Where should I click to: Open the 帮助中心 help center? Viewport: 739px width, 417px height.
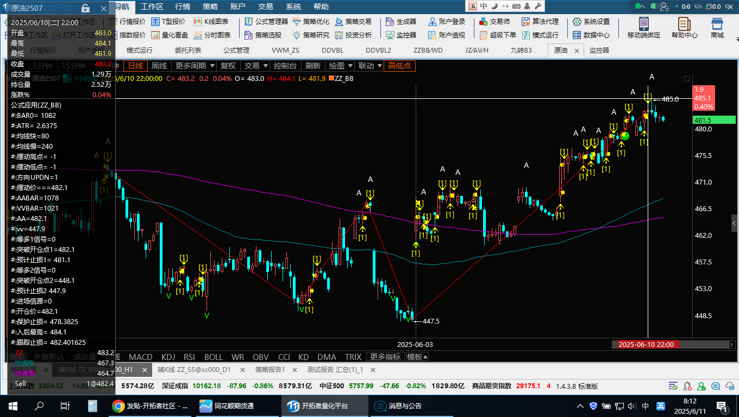pyautogui.click(x=685, y=28)
